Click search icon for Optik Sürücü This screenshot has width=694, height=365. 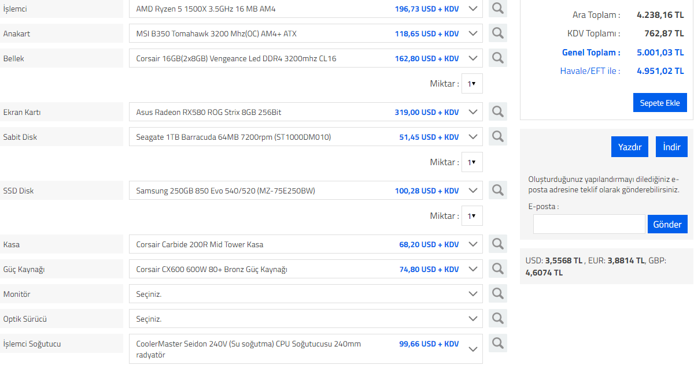[x=497, y=319]
